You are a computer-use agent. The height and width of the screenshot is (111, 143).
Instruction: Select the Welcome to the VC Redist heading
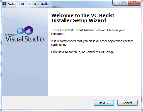83,15
